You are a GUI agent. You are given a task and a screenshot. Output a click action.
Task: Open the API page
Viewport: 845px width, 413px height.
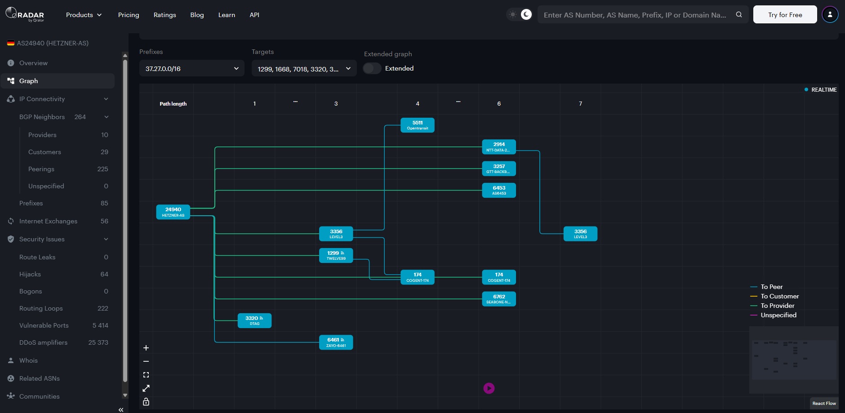coord(254,15)
